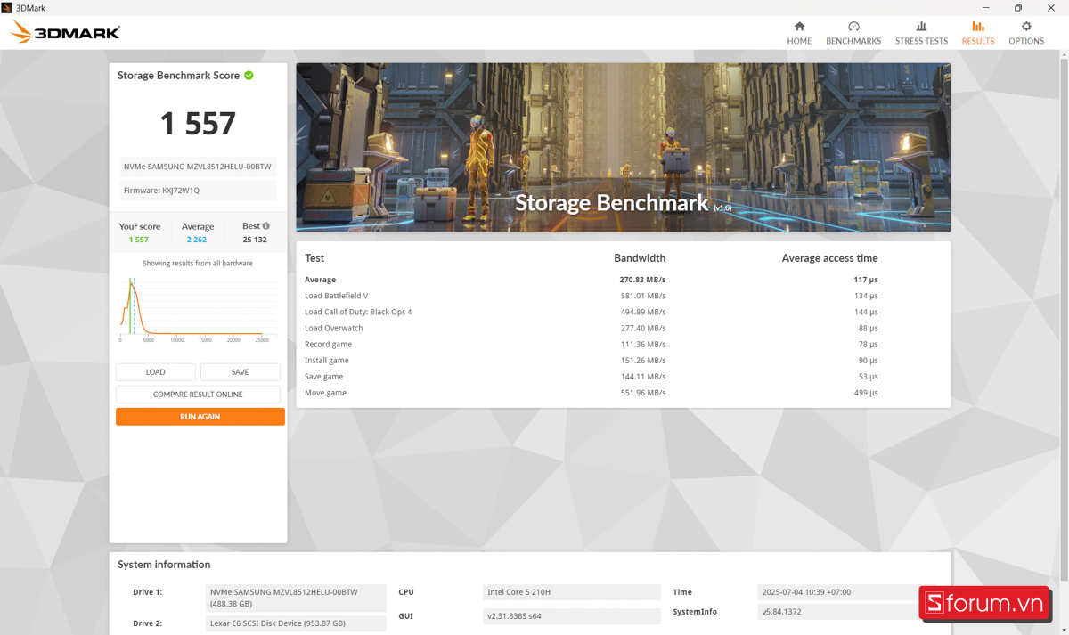Click the GUI version v2.31.8385 s64

click(572, 616)
